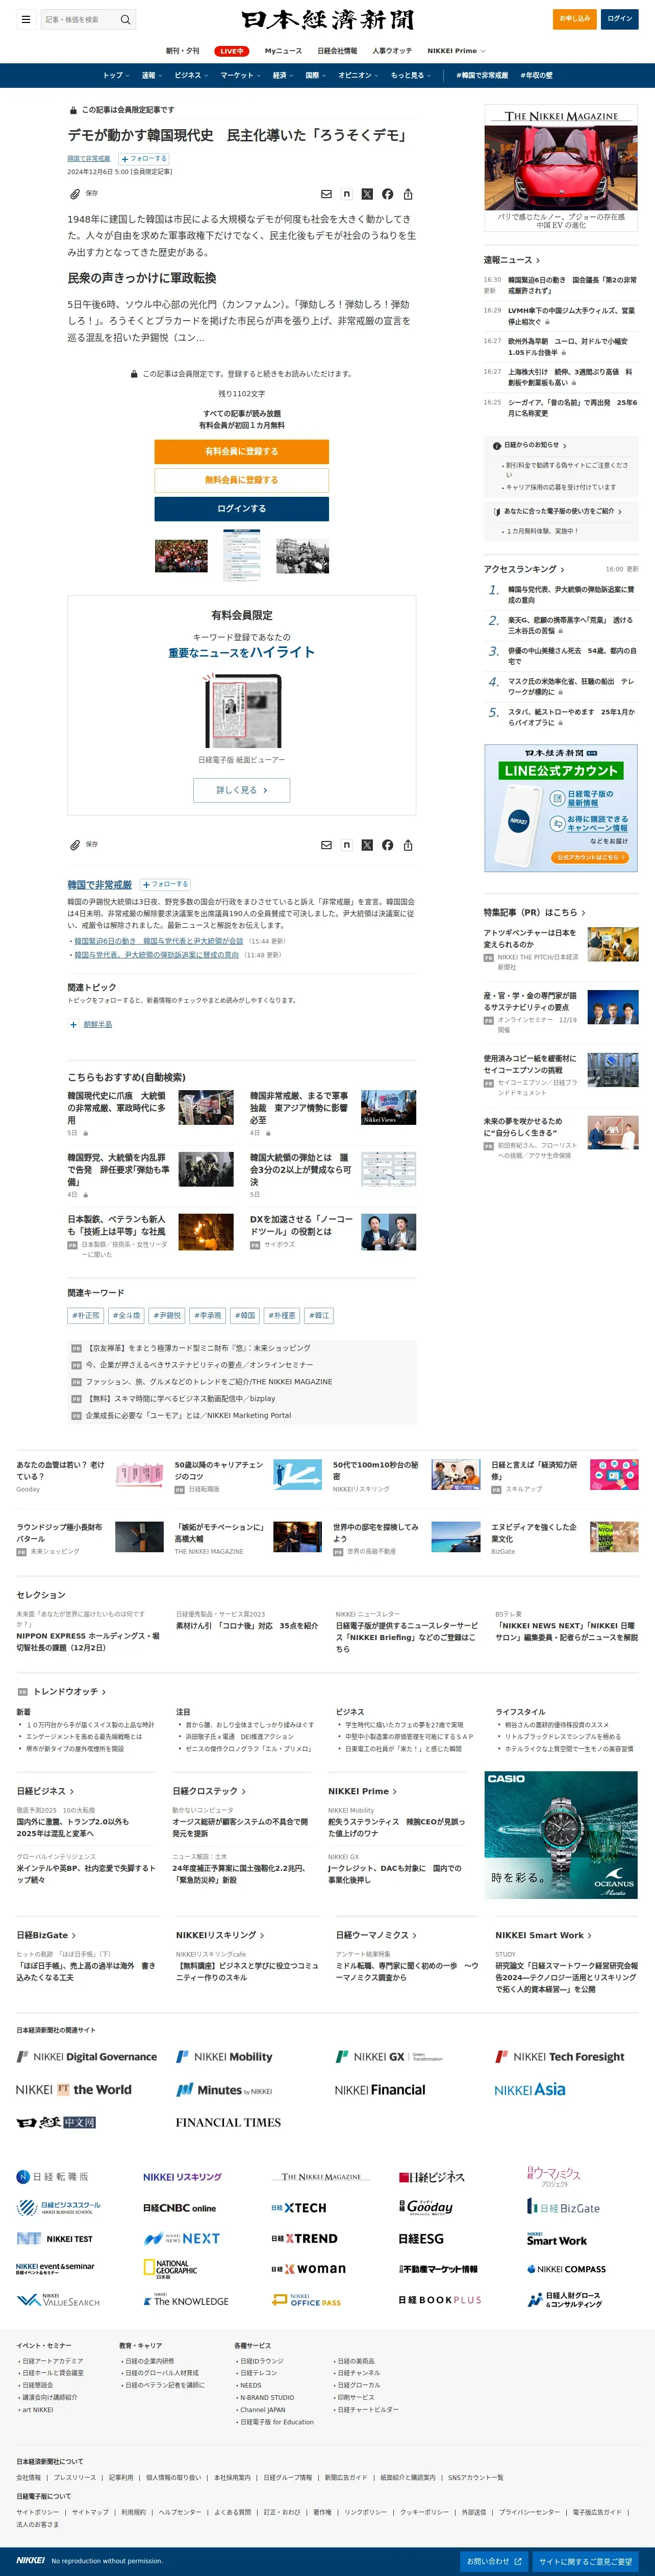Open the #年収の壁 hashtag link

click(536, 75)
